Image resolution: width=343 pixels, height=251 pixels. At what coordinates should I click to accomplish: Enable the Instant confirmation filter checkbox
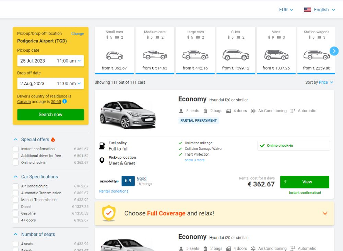(16, 149)
